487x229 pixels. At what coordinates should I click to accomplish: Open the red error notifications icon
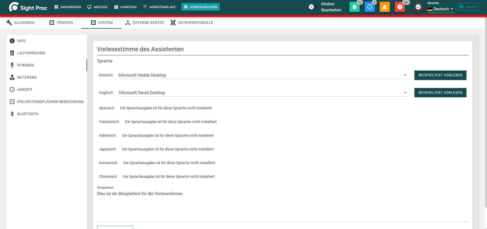point(400,7)
